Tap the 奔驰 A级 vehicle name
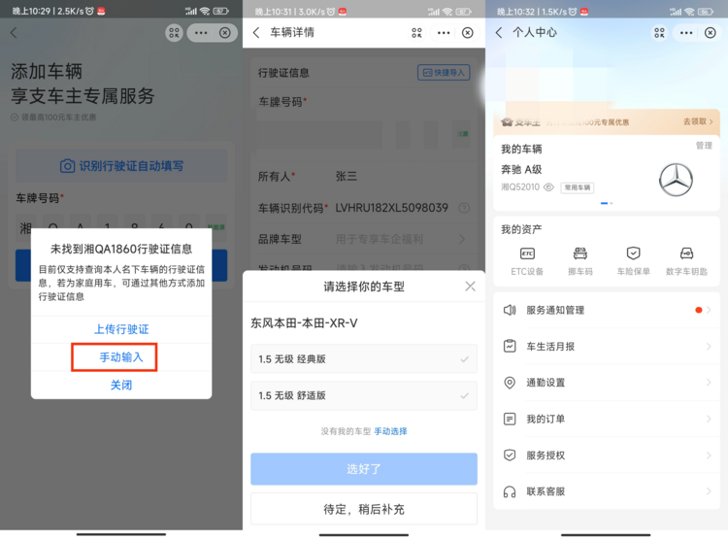Image resolution: width=728 pixels, height=540 pixels. click(x=521, y=170)
